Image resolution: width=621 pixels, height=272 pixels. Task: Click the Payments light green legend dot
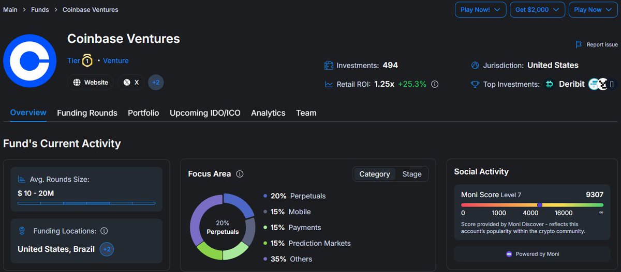[x=265, y=228]
